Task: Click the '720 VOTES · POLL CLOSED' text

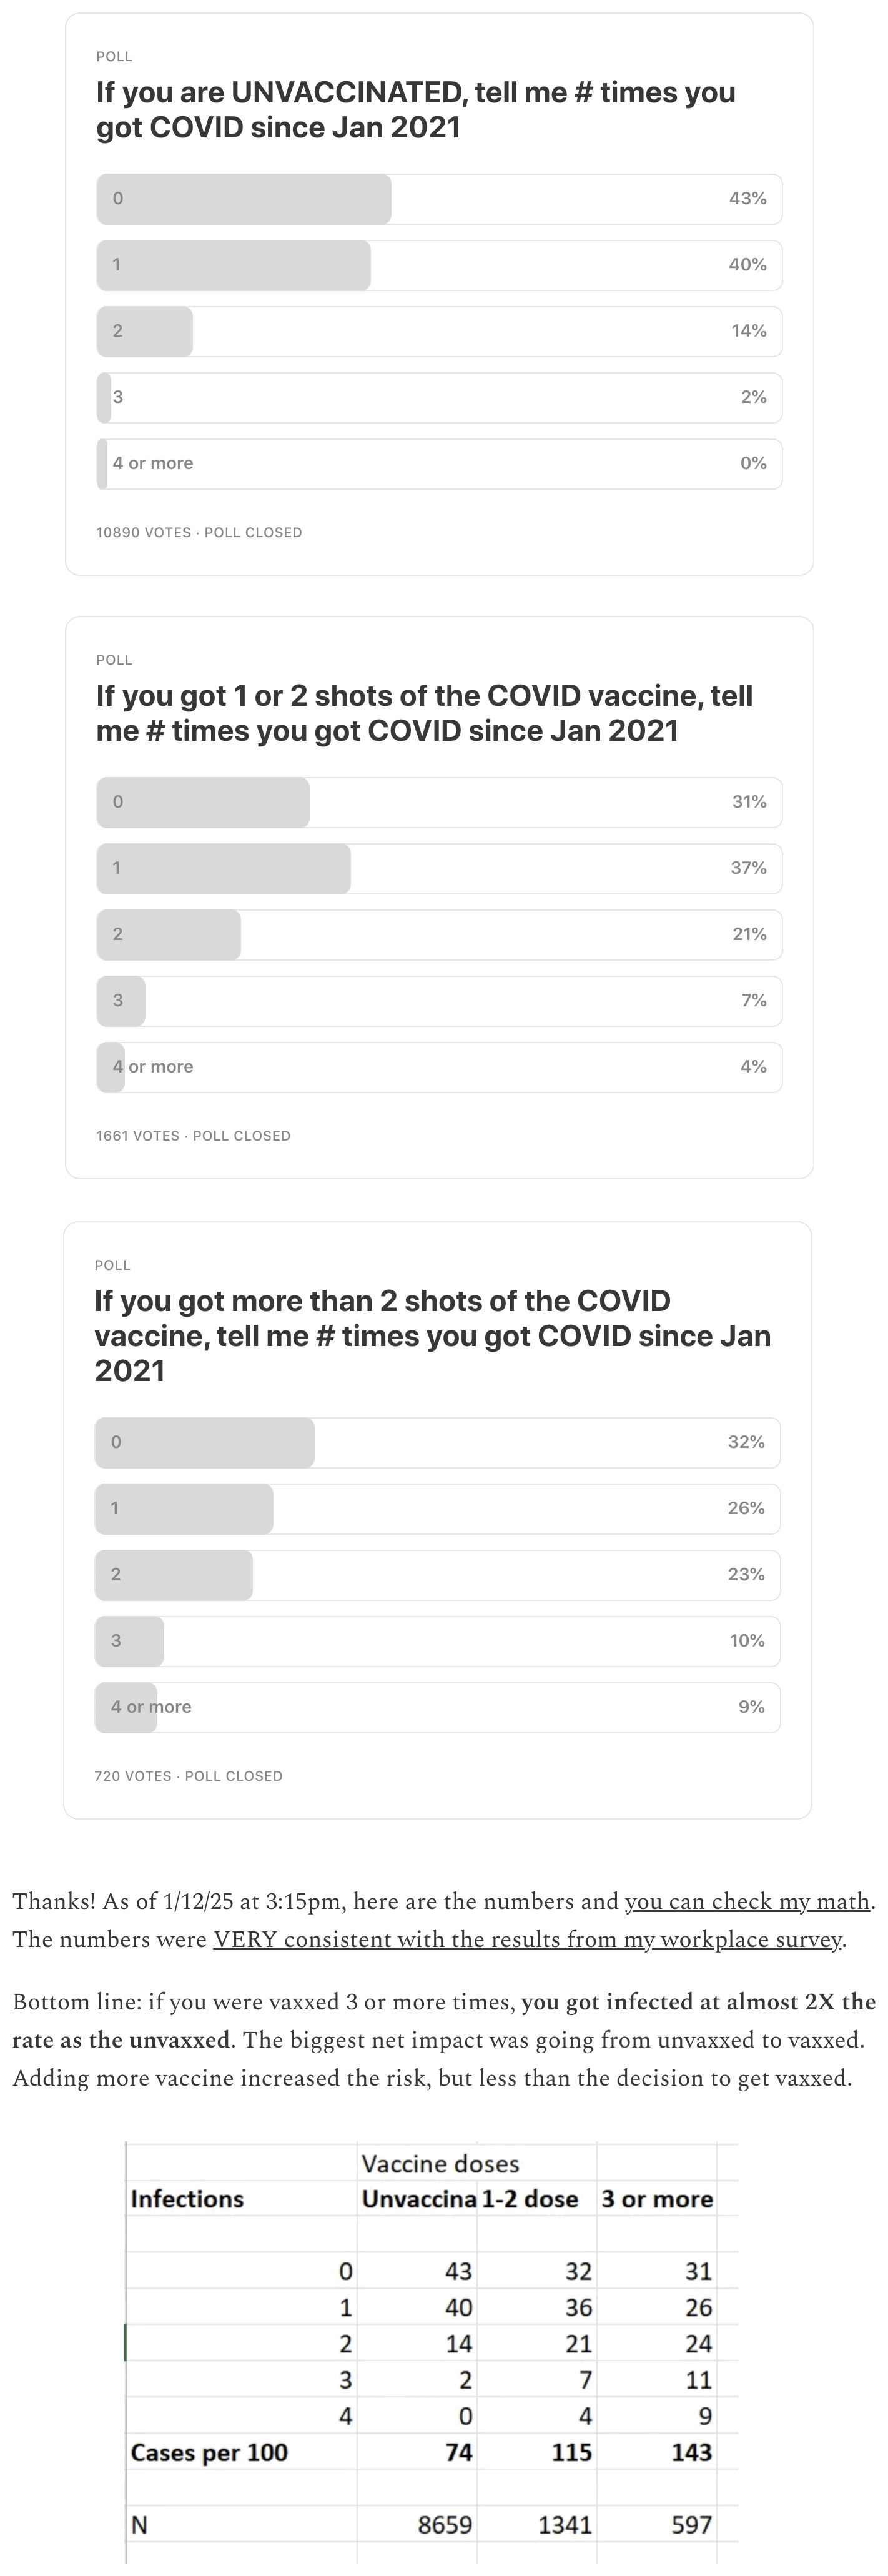Action: click(x=188, y=1775)
